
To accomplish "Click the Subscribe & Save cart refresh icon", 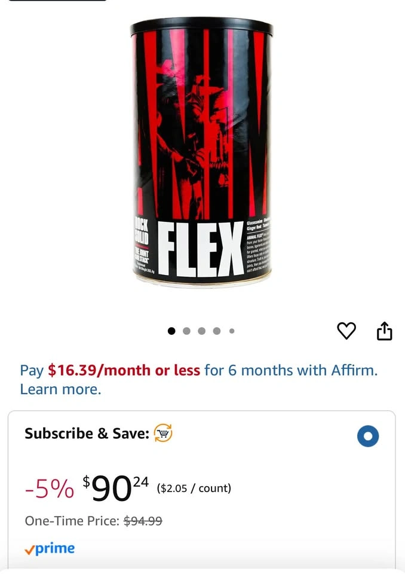I will pyautogui.click(x=163, y=433).
